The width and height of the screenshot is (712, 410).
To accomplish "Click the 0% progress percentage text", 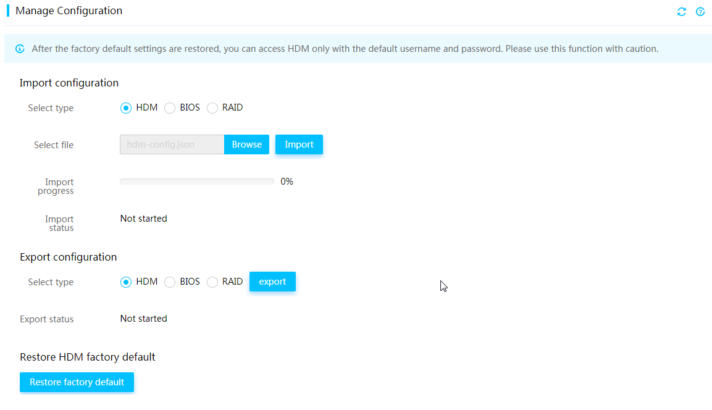I will [287, 182].
